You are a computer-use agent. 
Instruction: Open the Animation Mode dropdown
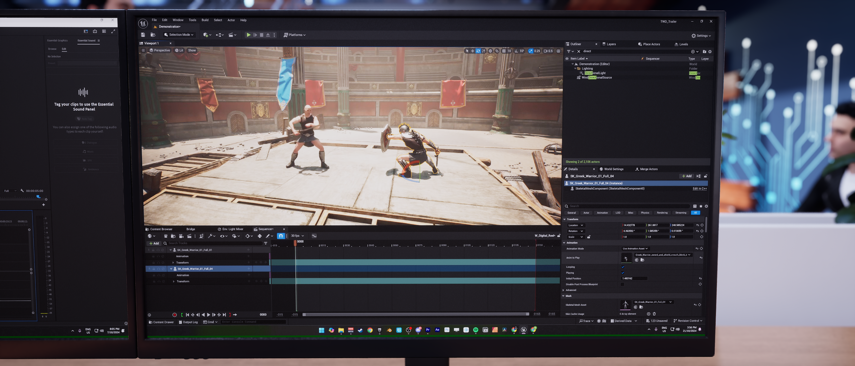tap(635, 248)
